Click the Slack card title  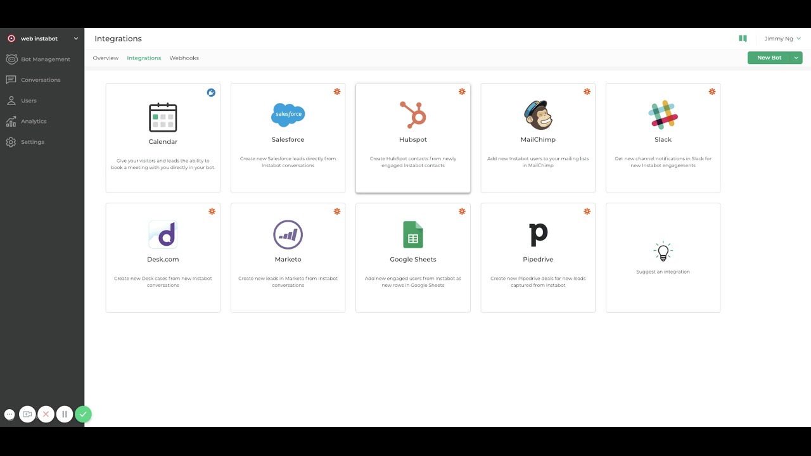point(663,139)
